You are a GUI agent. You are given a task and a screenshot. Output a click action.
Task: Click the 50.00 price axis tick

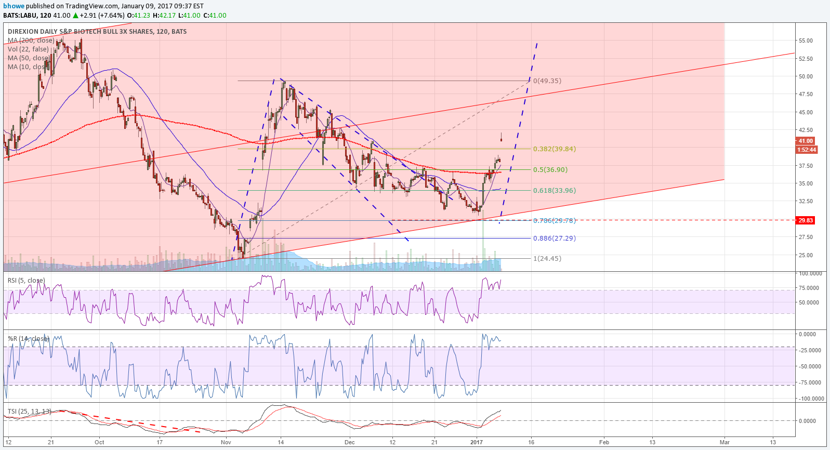(x=806, y=76)
